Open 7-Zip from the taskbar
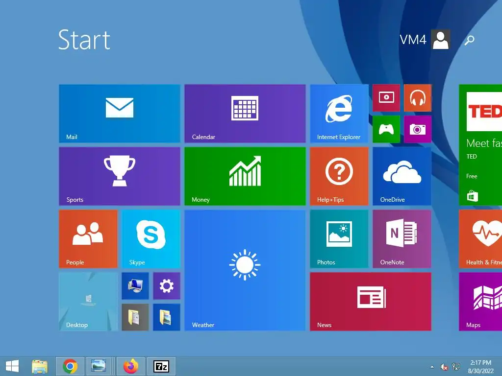This screenshot has height=376, width=502. [x=161, y=366]
